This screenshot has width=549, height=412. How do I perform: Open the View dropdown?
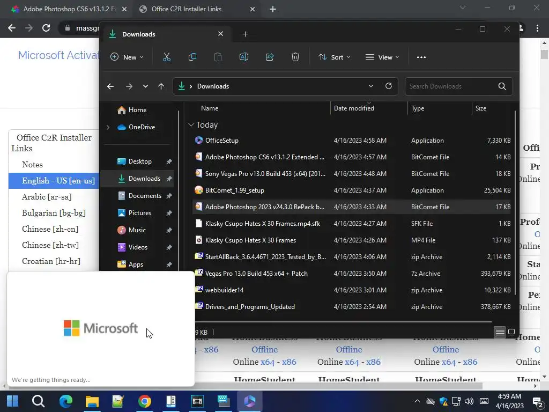(382, 57)
